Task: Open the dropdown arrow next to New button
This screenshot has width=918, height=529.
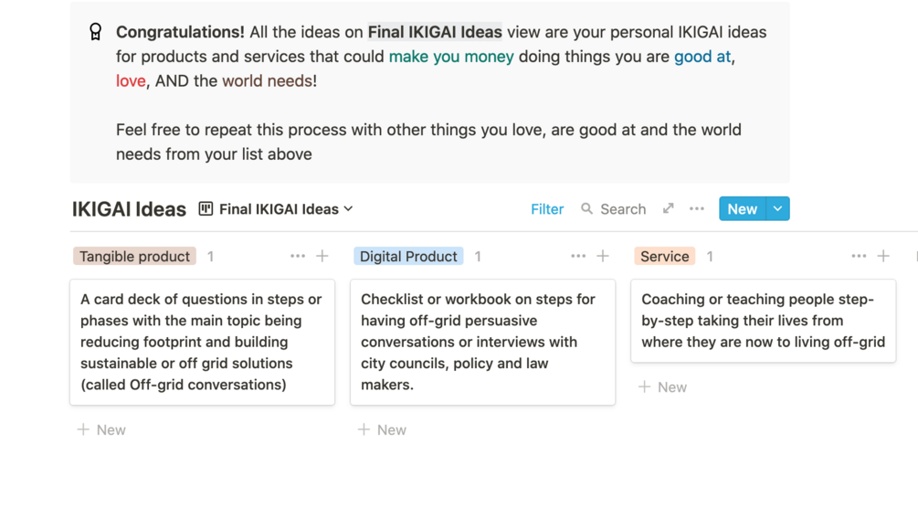Action: tap(777, 209)
